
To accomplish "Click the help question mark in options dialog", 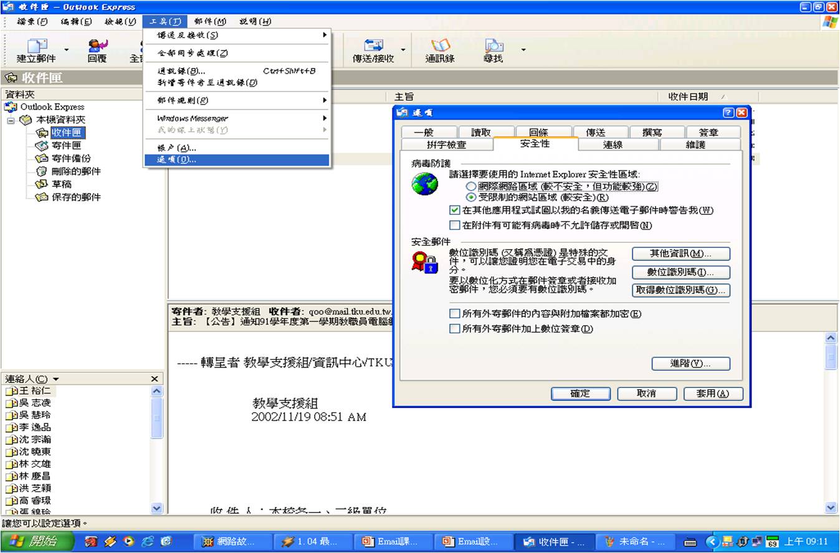I will pos(728,113).
